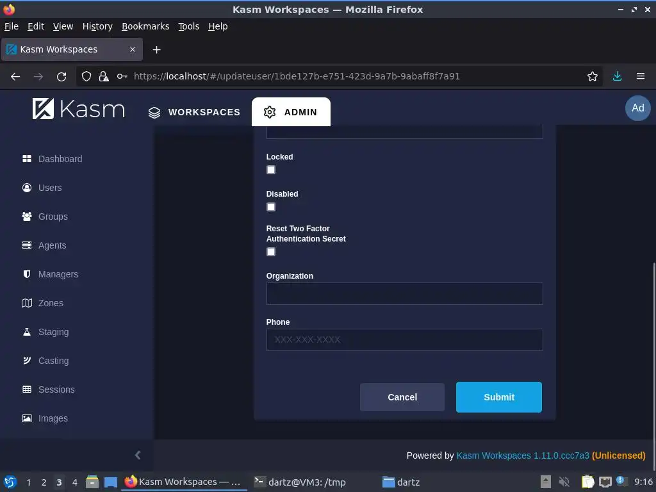Click the Organization input field
The height and width of the screenshot is (492, 656).
(405, 293)
